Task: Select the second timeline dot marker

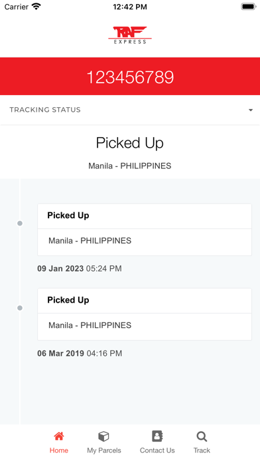Action: click(20, 308)
